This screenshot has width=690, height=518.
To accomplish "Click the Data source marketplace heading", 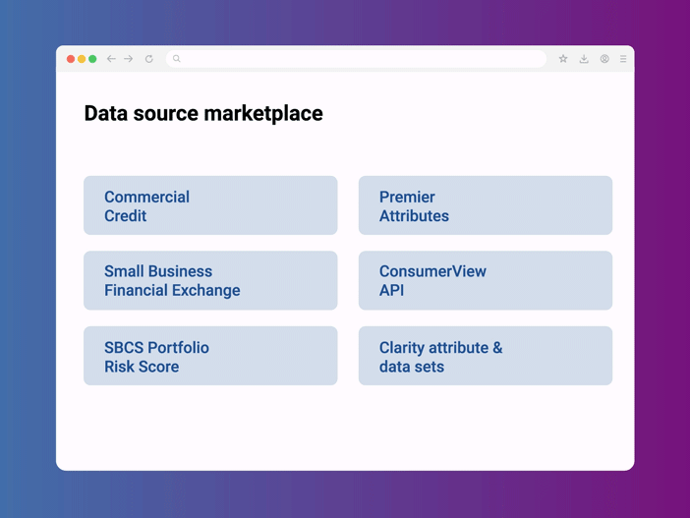I will (x=203, y=114).
